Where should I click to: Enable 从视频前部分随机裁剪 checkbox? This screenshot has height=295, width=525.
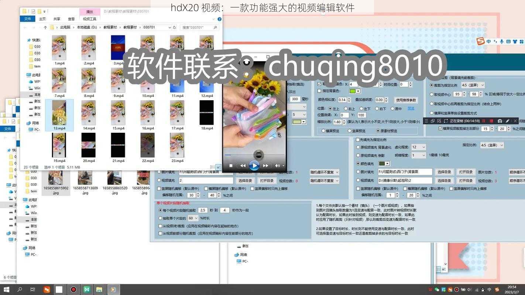[160, 233]
